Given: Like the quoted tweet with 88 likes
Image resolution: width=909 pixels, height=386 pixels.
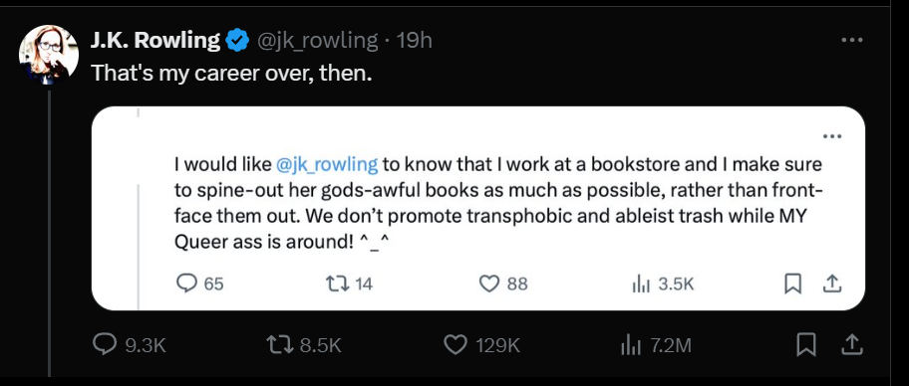Looking at the screenshot, I should pos(503,284).
